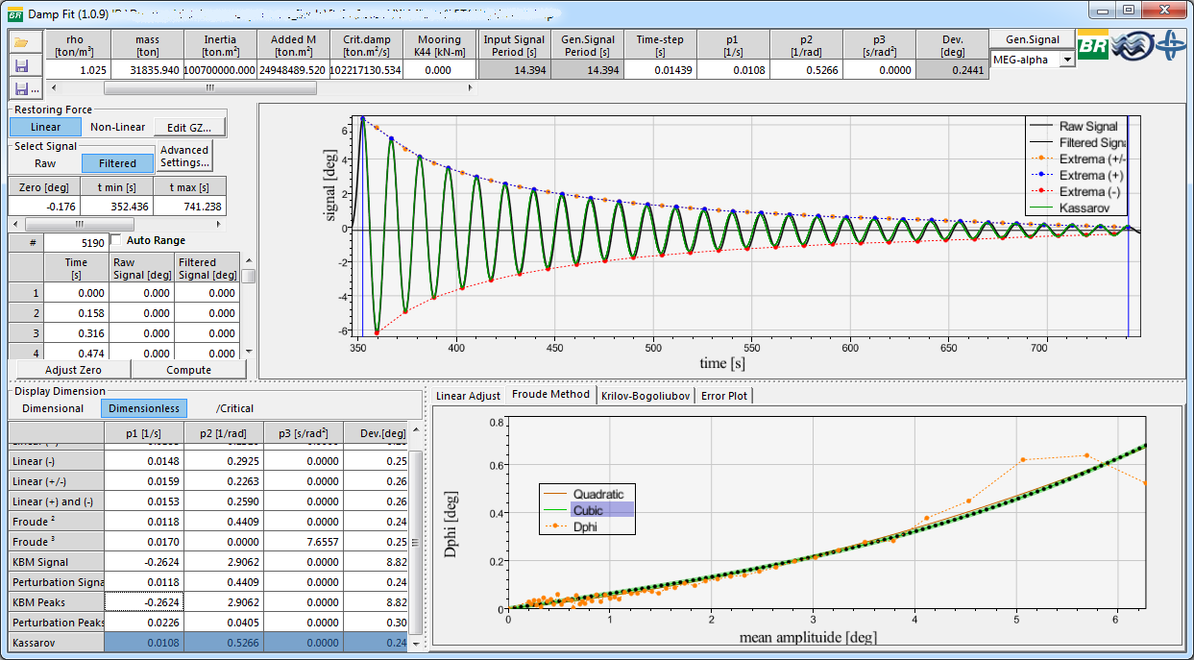Screen dimensions: 1194x660
Task: Click the Mooring K44 value 0.000
Action: (x=439, y=70)
